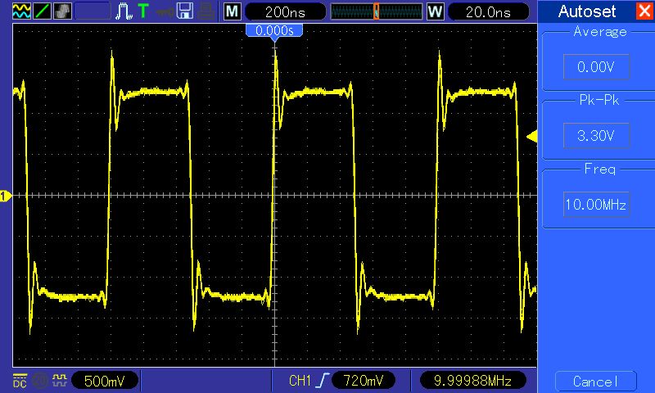
Task: Click the green T trigger icon
Action: 143,11
